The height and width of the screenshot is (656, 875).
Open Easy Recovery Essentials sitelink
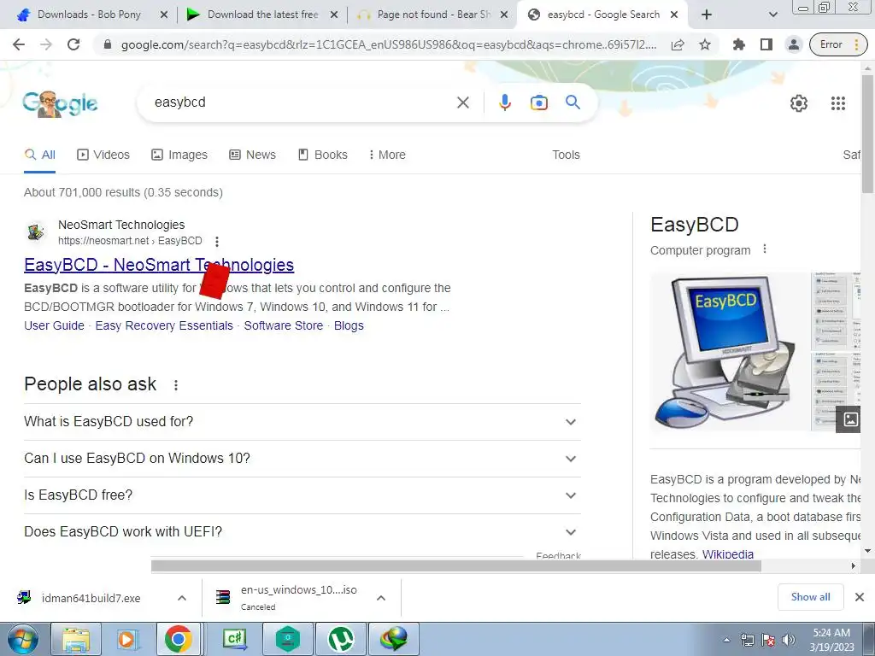tap(164, 325)
